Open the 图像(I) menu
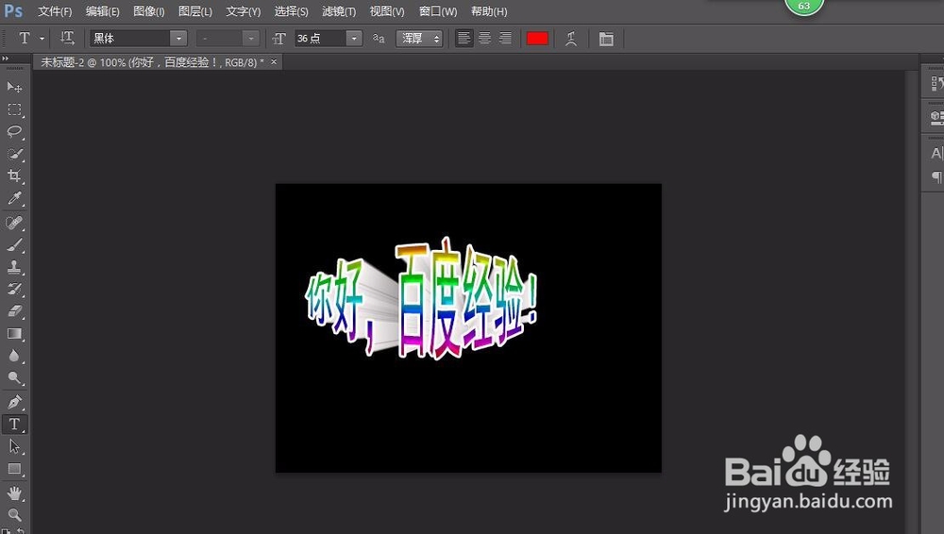 tap(149, 11)
